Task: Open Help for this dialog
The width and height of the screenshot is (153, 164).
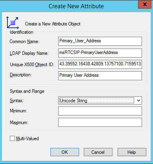Action: coord(132,152)
